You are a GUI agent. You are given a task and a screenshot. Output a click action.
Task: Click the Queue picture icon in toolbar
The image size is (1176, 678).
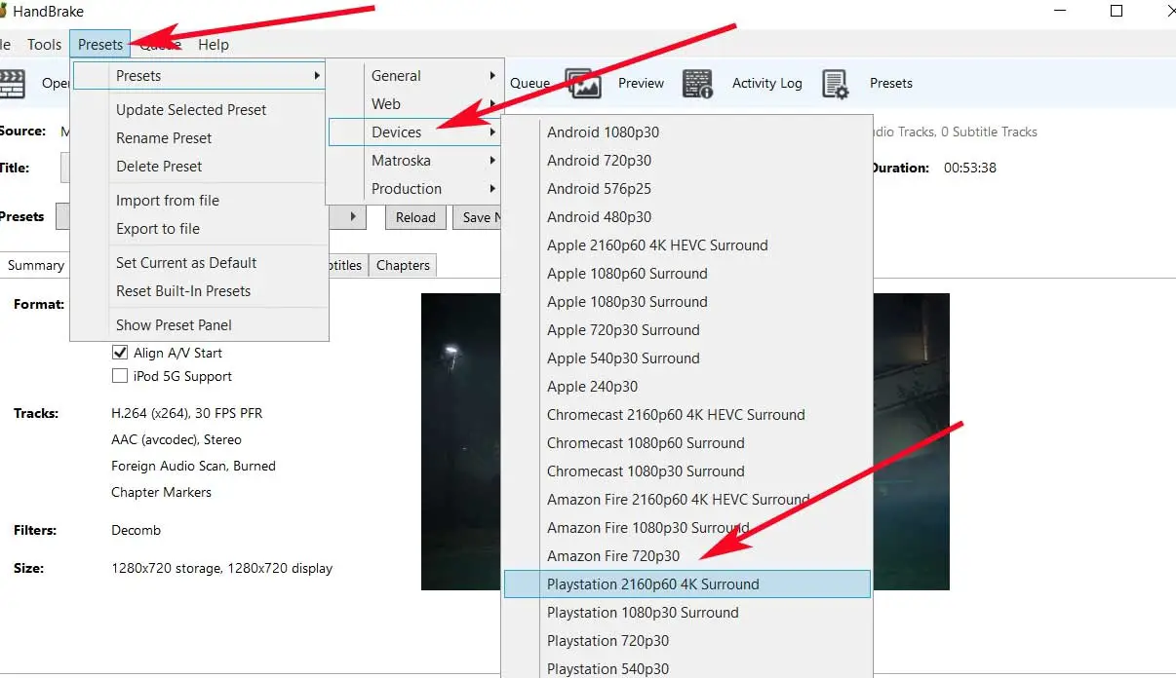[583, 84]
